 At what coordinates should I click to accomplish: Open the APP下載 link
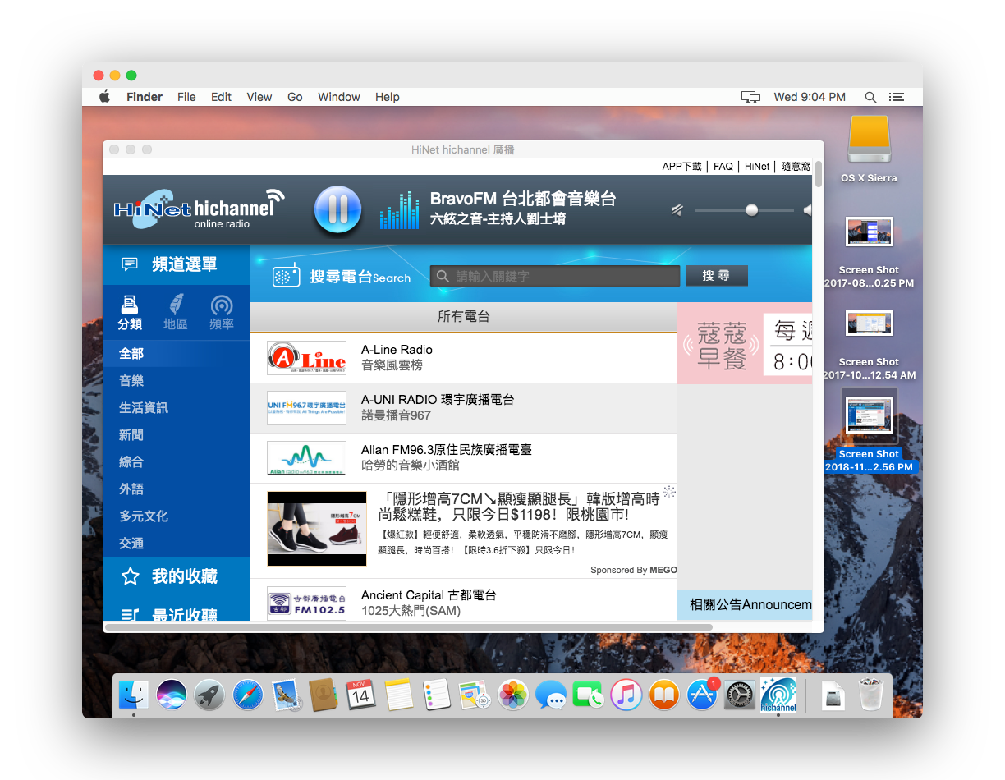click(x=682, y=166)
